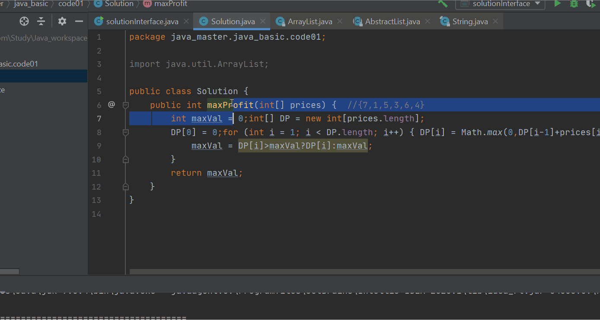Click the 'java.util.ArrayList' import on line 3
600x320 pixels.
click(x=215, y=64)
